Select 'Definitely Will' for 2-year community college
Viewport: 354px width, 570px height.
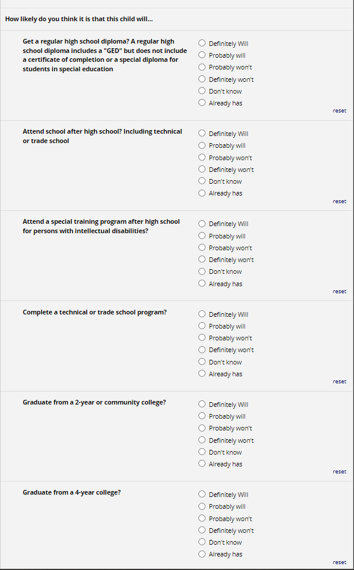pyautogui.click(x=202, y=404)
